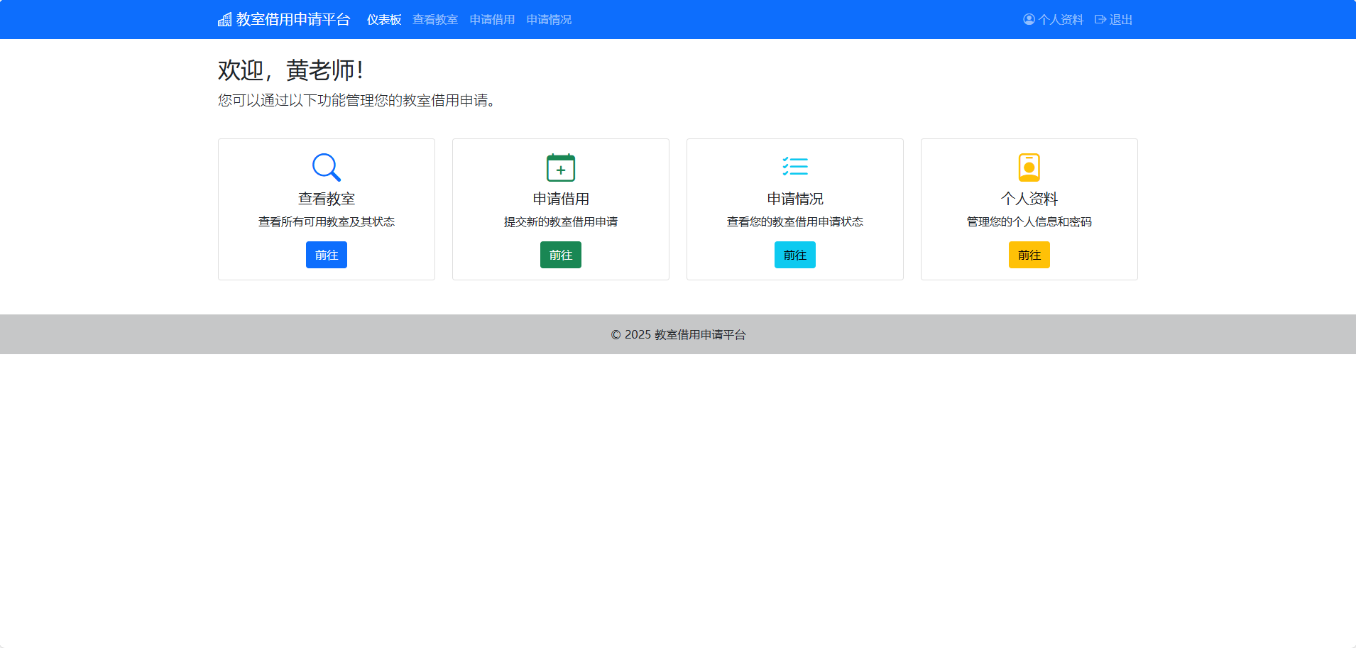
Task: Click the 查看教室 card title
Action: point(327,199)
